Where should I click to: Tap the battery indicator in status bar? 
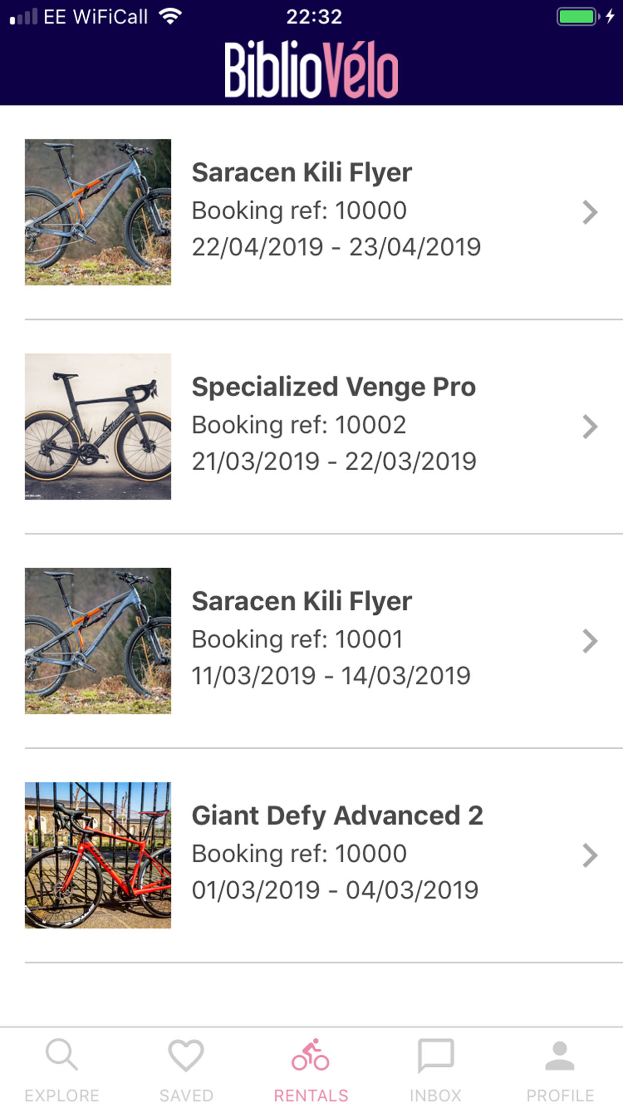point(577,17)
